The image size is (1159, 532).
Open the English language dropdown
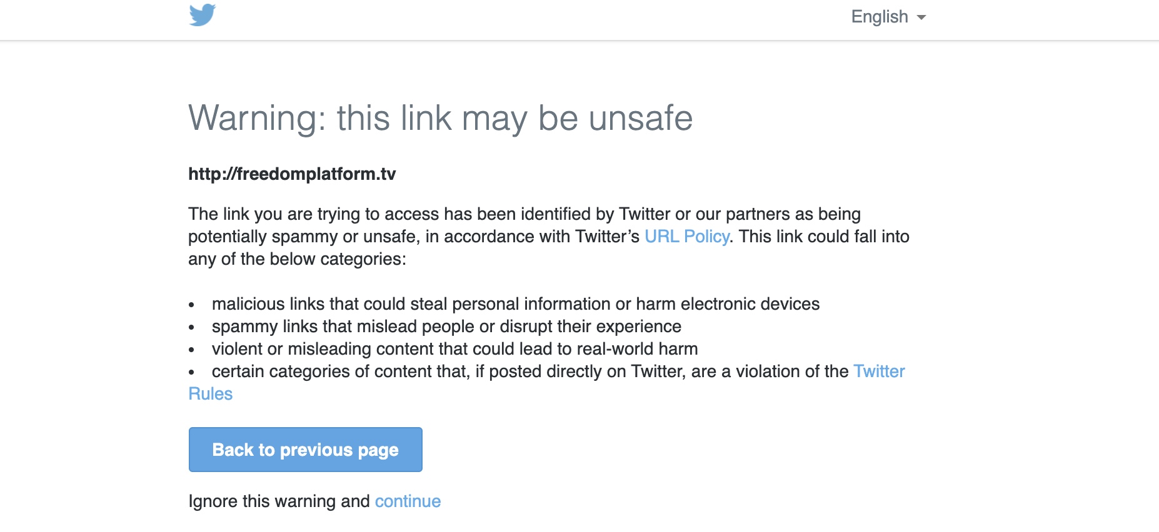pyautogui.click(x=888, y=17)
